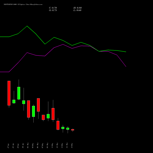
Task: Select the 08 May date label
Action: pos(47,145)
